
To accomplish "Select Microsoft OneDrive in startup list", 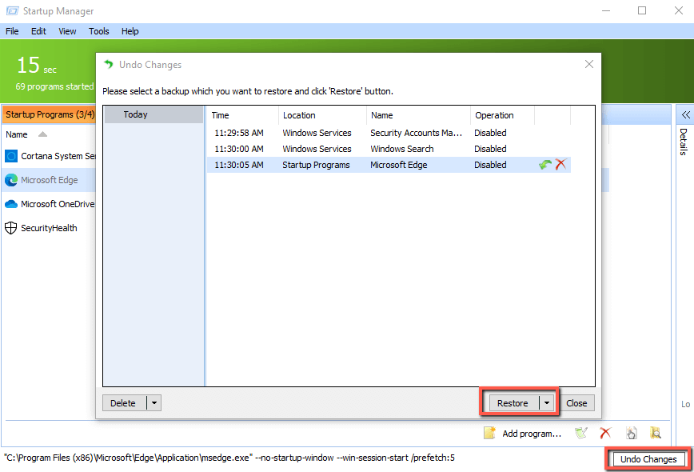I will tap(50, 204).
